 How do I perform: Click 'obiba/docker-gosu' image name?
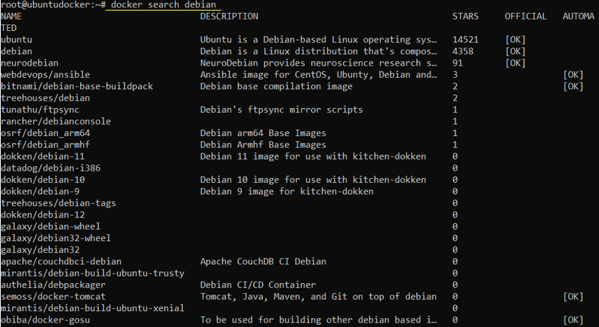coord(45,319)
